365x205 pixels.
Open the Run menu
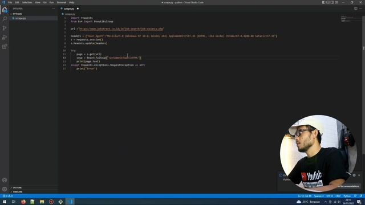click(x=52, y=2)
